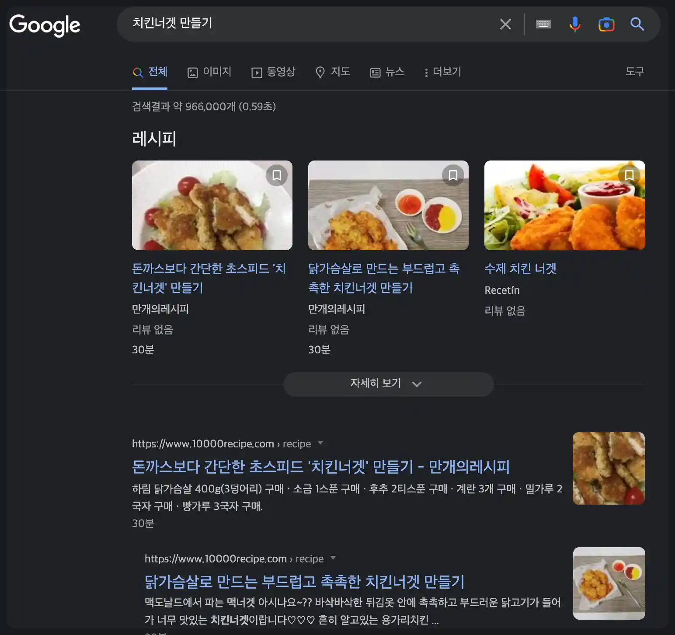Click first recipe card image with tomatoes
Screen dimensions: 675x635
(212, 205)
